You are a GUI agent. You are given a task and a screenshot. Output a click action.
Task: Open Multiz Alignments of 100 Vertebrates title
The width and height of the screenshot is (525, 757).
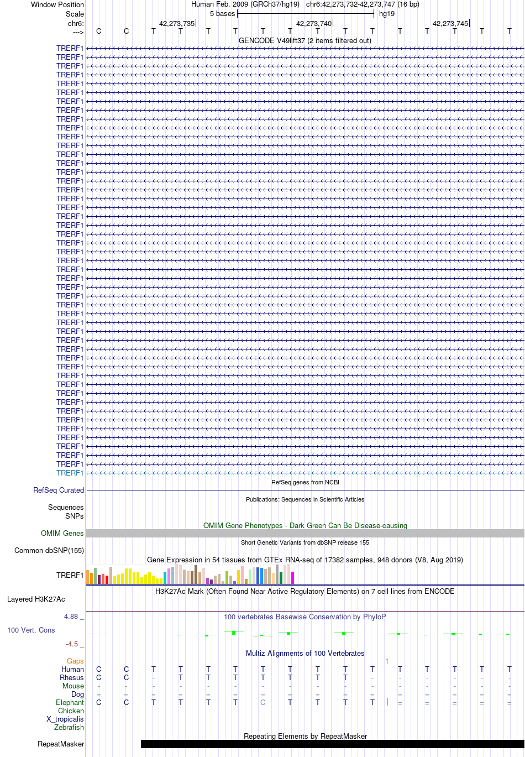point(305,653)
